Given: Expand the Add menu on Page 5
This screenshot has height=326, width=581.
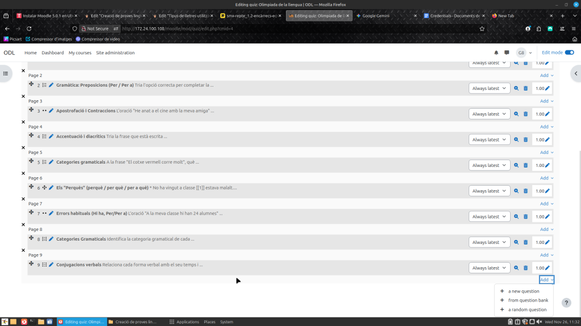Looking at the screenshot, I should (546, 152).
